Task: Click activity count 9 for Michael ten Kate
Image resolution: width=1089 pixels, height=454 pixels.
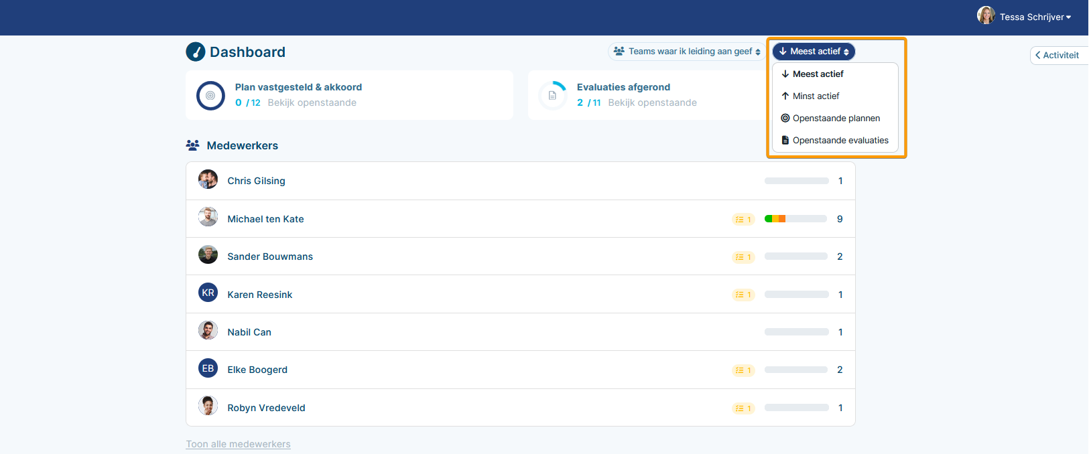Action: pos(840,219)
